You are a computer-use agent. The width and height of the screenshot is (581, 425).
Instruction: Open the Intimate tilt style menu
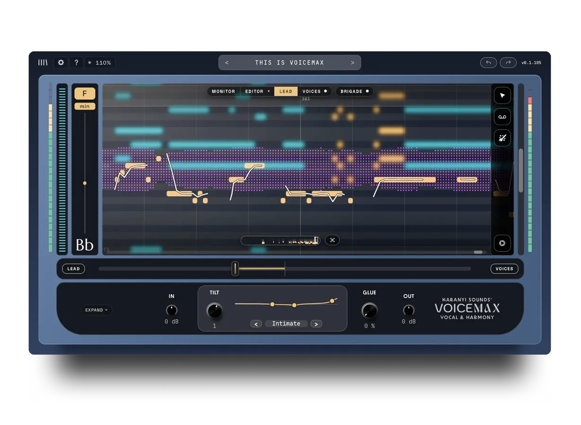286,324
